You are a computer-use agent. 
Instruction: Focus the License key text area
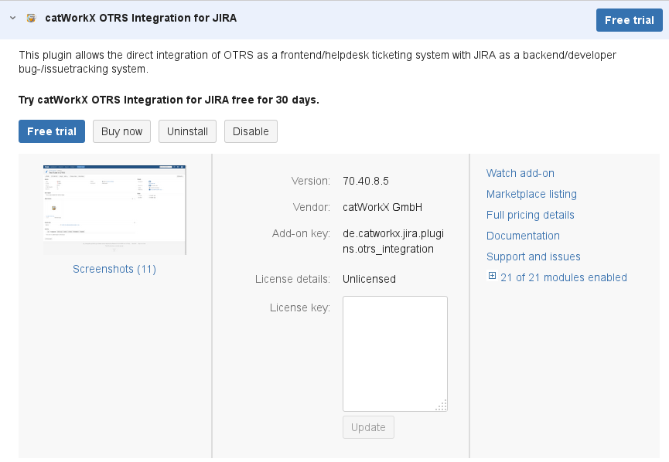point(394,353)
